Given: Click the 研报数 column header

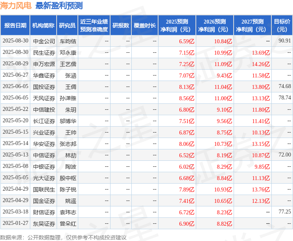Looking at the screenshot, I should point(121,26).
